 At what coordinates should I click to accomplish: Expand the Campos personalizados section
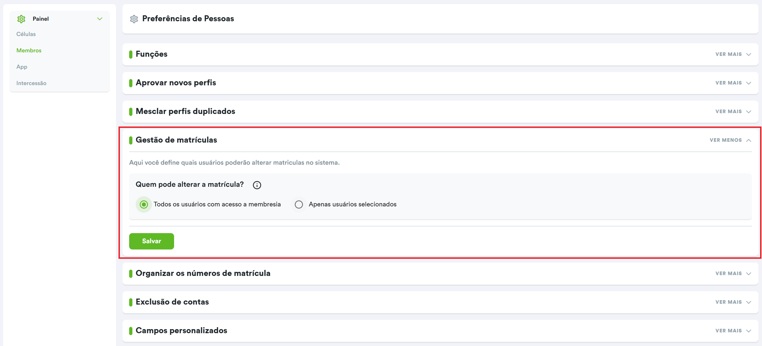coord(733,331)
